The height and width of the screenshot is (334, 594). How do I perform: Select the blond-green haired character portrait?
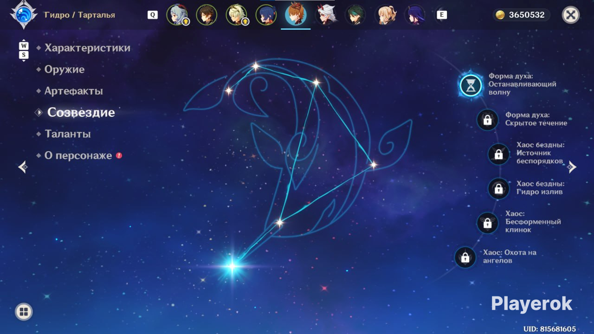(x=237, y=15)
